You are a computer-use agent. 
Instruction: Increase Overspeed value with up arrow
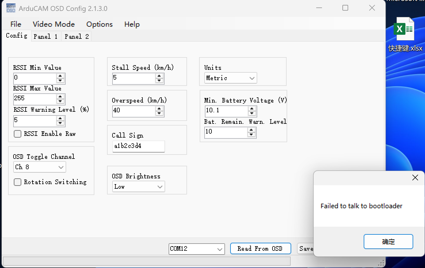[x=159, y=109]
